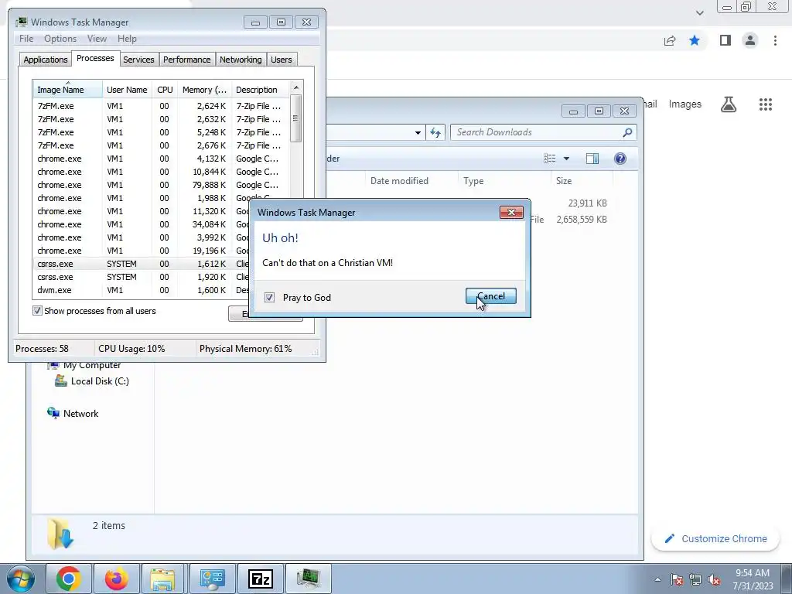Sort processes by the Memory column
The width and height of the screenshot is (792, 594).
pyautogui.click(x=204, y=90)
